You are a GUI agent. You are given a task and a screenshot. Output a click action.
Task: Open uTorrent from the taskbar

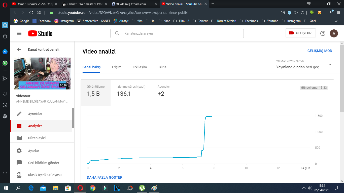142,188
